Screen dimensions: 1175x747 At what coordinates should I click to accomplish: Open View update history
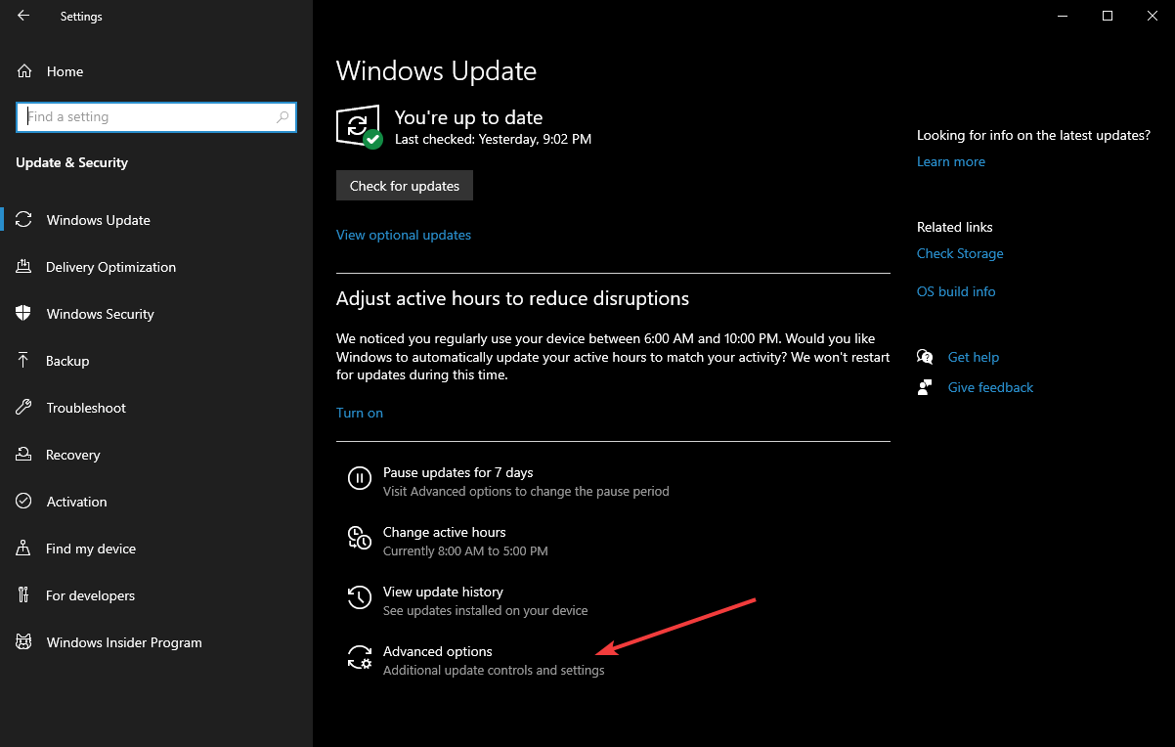point(443,592)
